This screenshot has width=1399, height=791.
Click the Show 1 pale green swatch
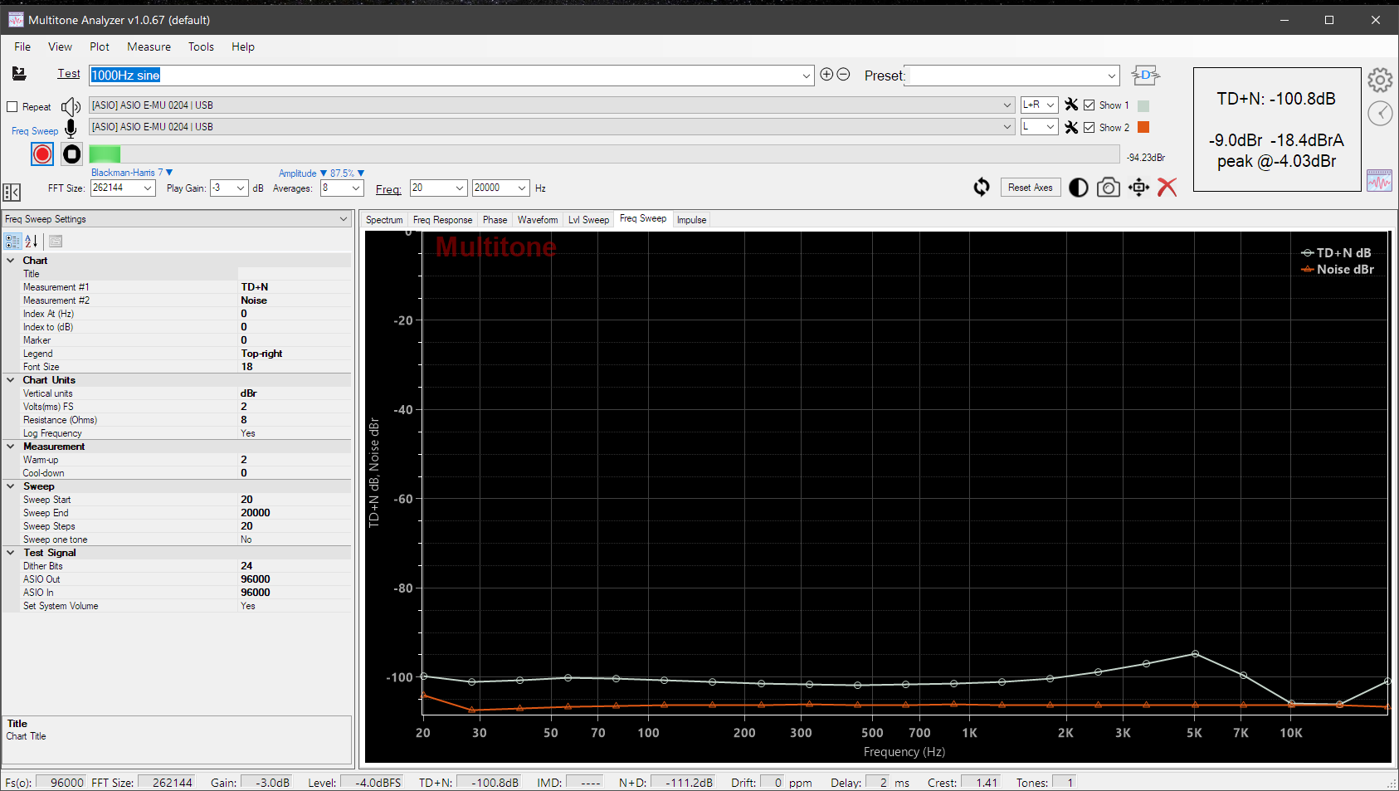tap(1143, 105)
